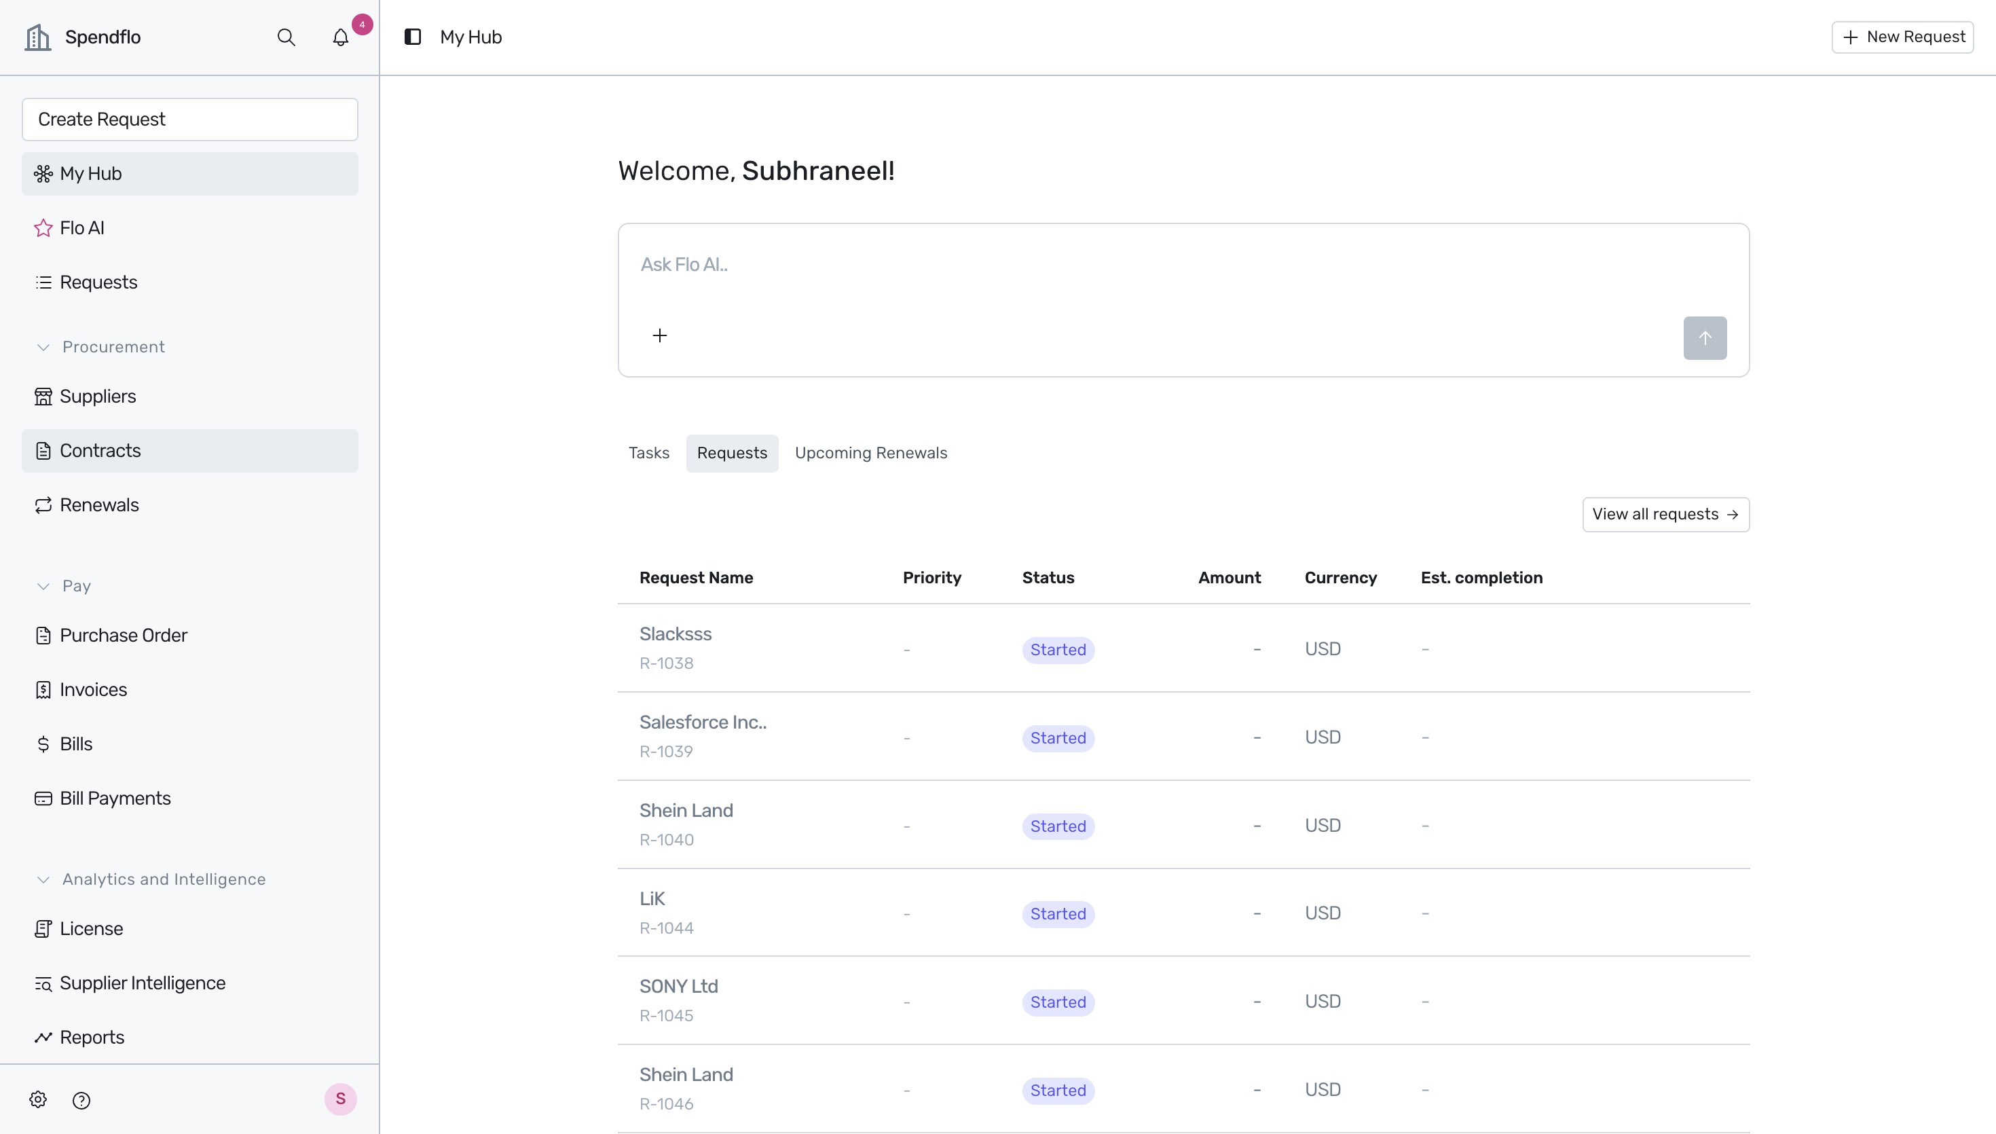The image size is (1996, 1134).
Task: Click plus attachment icon in Flo AI box
Action: 659,335
